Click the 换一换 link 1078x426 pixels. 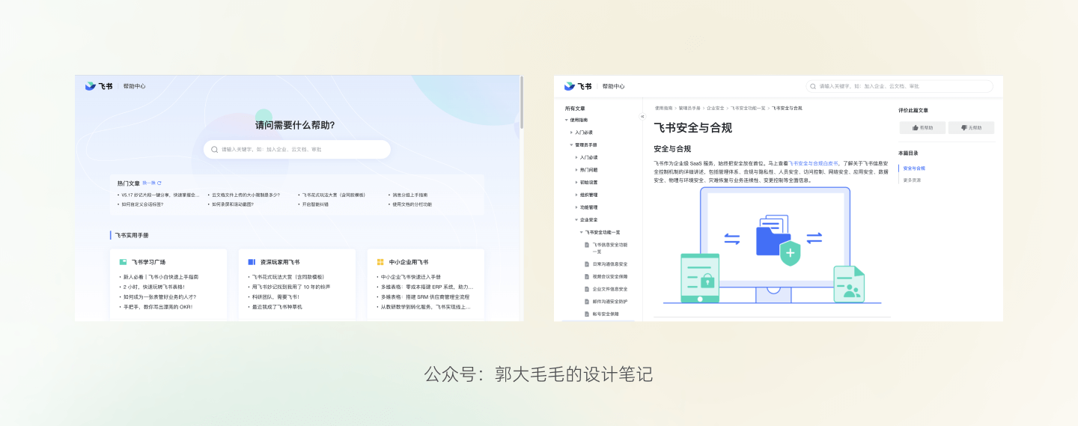(149, 183)
